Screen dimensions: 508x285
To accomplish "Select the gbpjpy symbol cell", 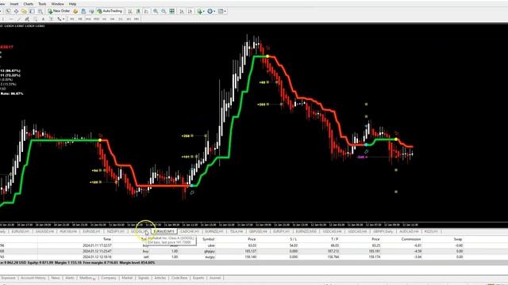I will point(210,251).
